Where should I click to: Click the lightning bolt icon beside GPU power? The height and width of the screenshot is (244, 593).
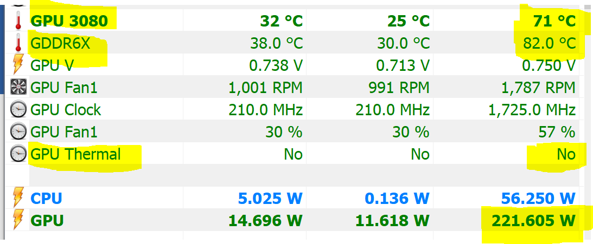[18, 220]
